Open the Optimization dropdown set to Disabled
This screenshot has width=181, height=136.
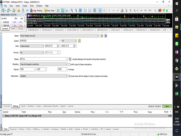[x=66, y=76]
